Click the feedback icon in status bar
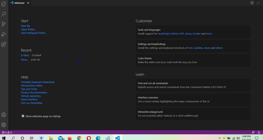Viewport: 263px width, 140px height. (x=253, y=132)
